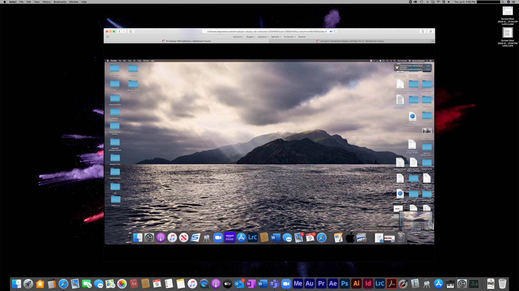Select Adobe After Effects in taskbar
519x291 pixels.
[x=333, y=283]
